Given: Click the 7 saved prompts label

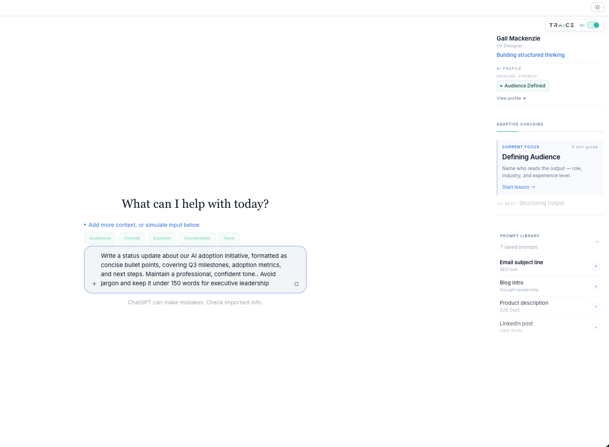Looking at the screenshot, I should (518, 247).
